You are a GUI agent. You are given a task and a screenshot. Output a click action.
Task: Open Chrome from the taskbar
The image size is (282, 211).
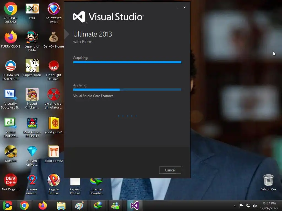[x=24, y=206]
